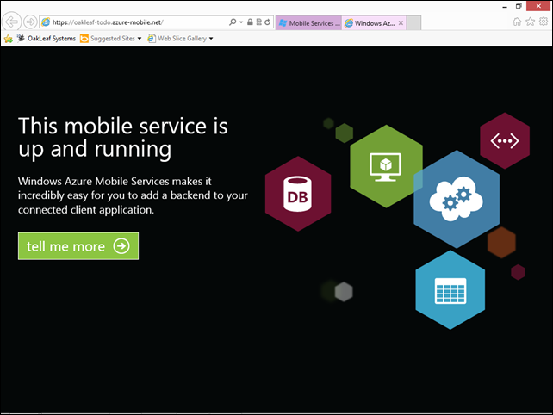Click the arrow circle inside tell me more
This screenshot has width=553, height=415.
point(121,246)
